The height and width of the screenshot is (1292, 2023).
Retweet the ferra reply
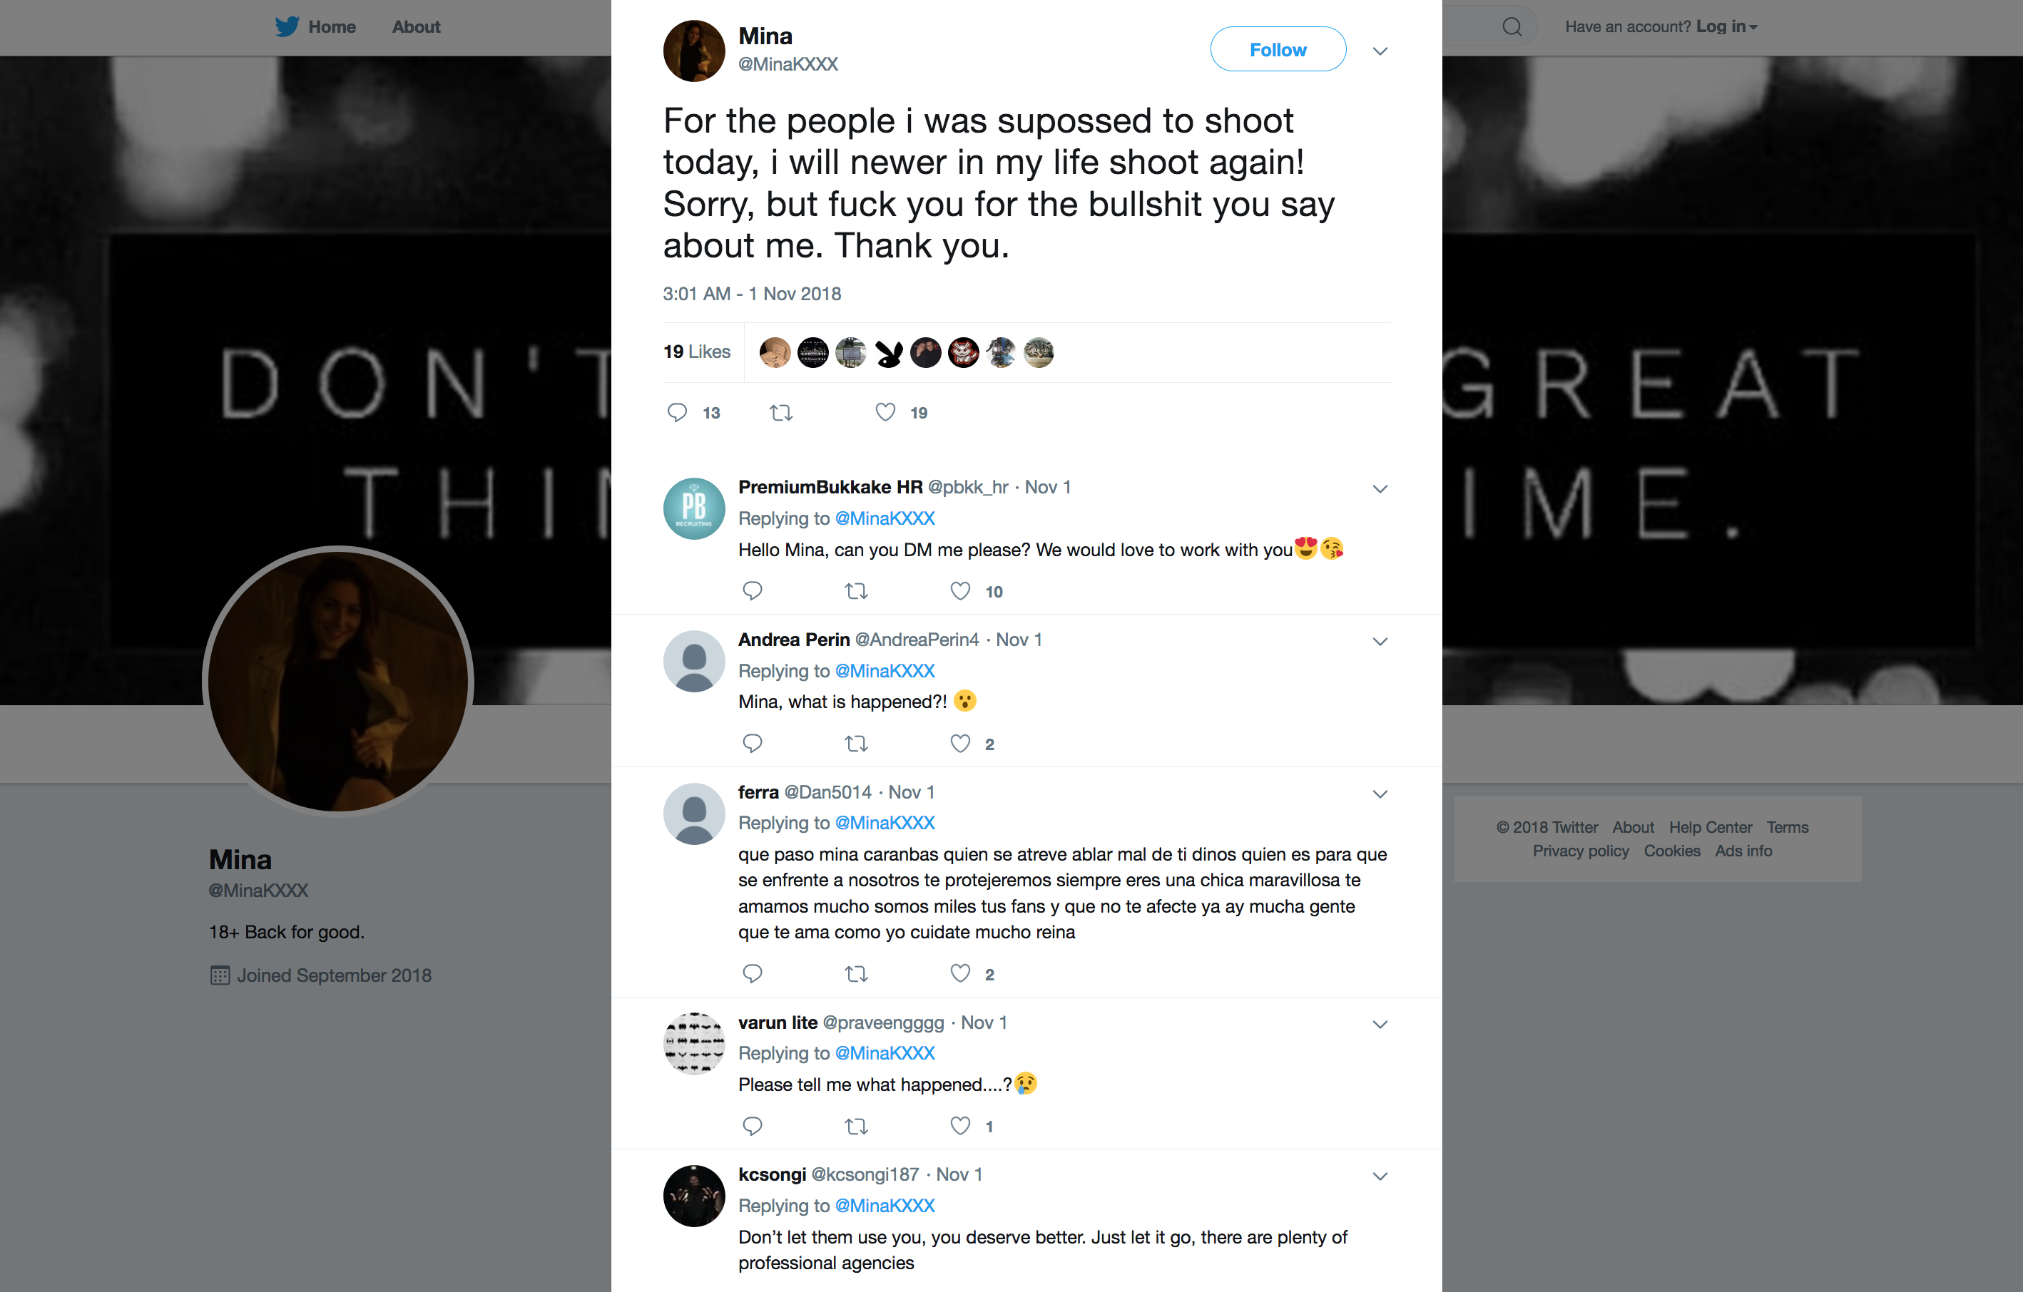point(856,974)
